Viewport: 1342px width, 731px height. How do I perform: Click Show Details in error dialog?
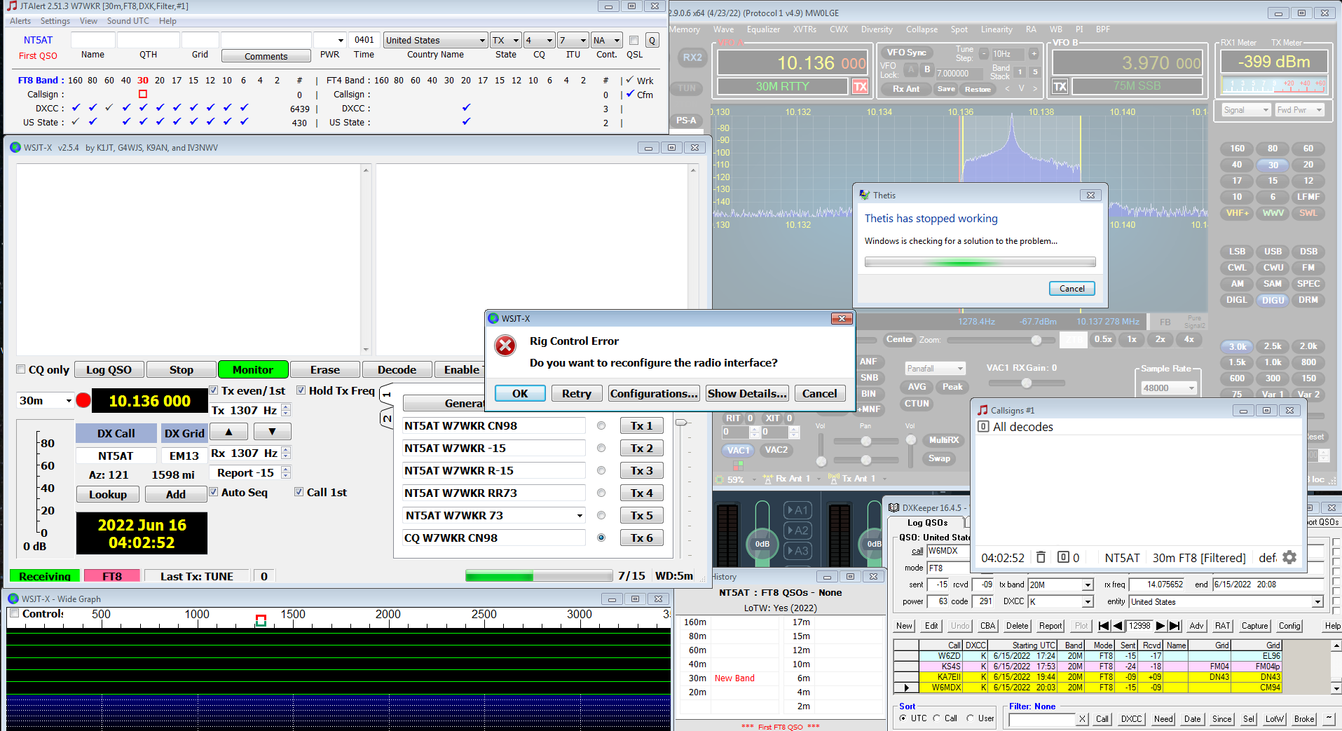(x=747, y=393)
